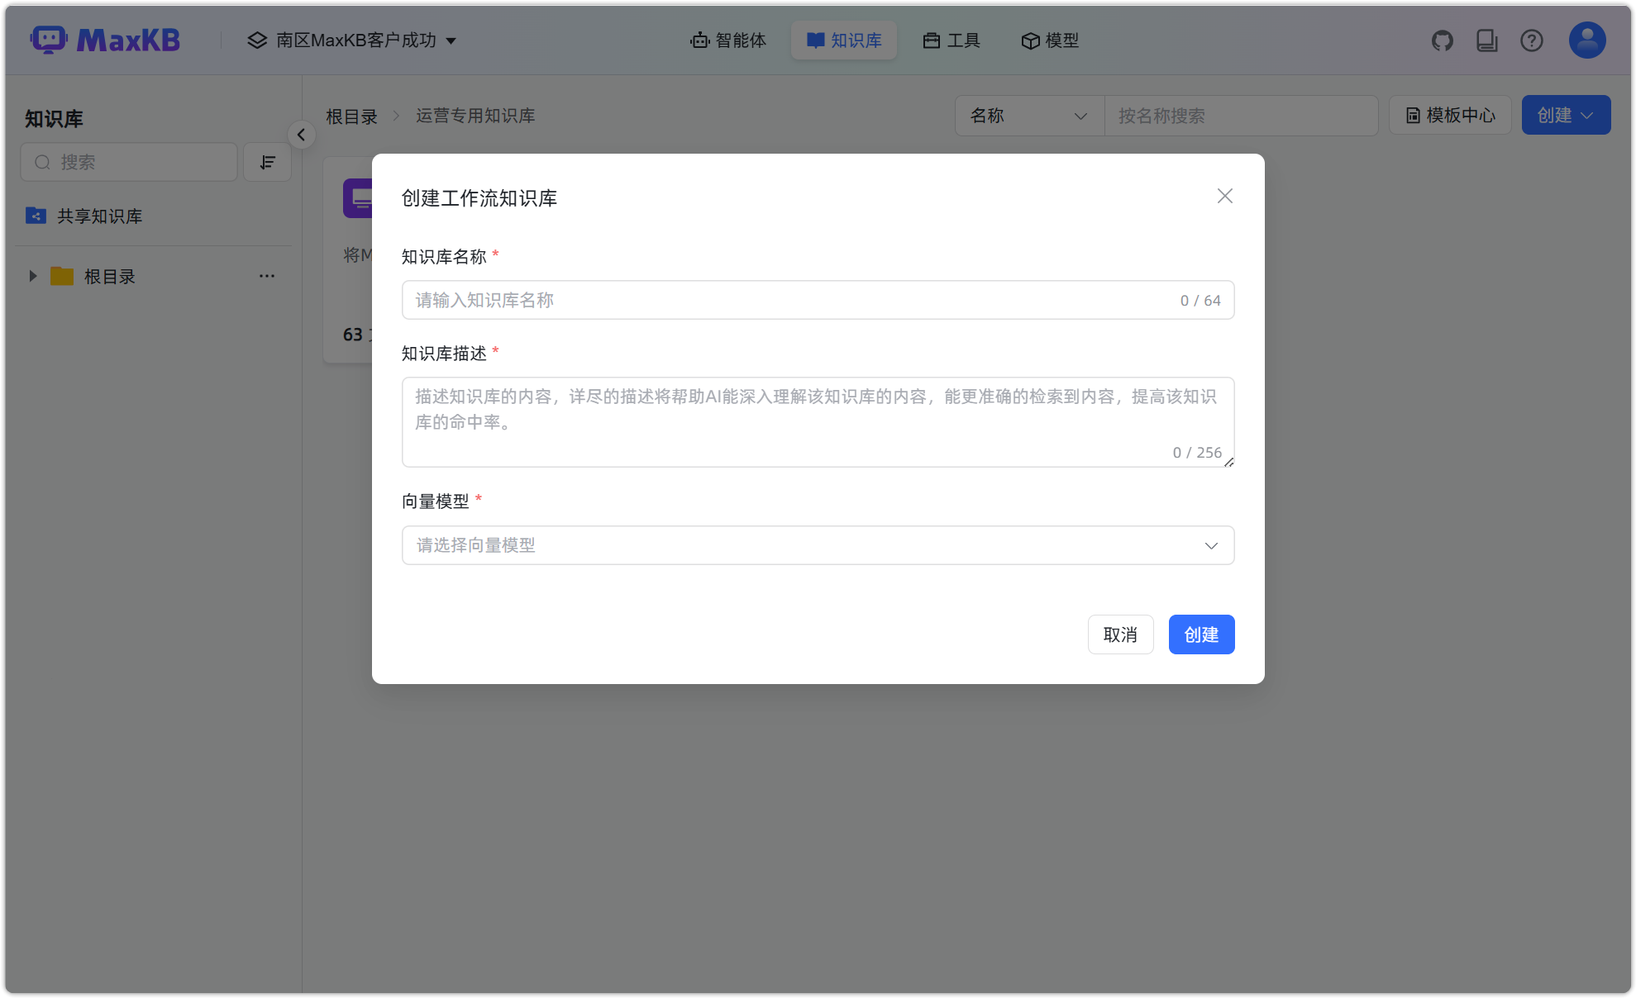Open the GitHub repository icon
This screenshot has width=1636, height=998.
point(1443,40)
